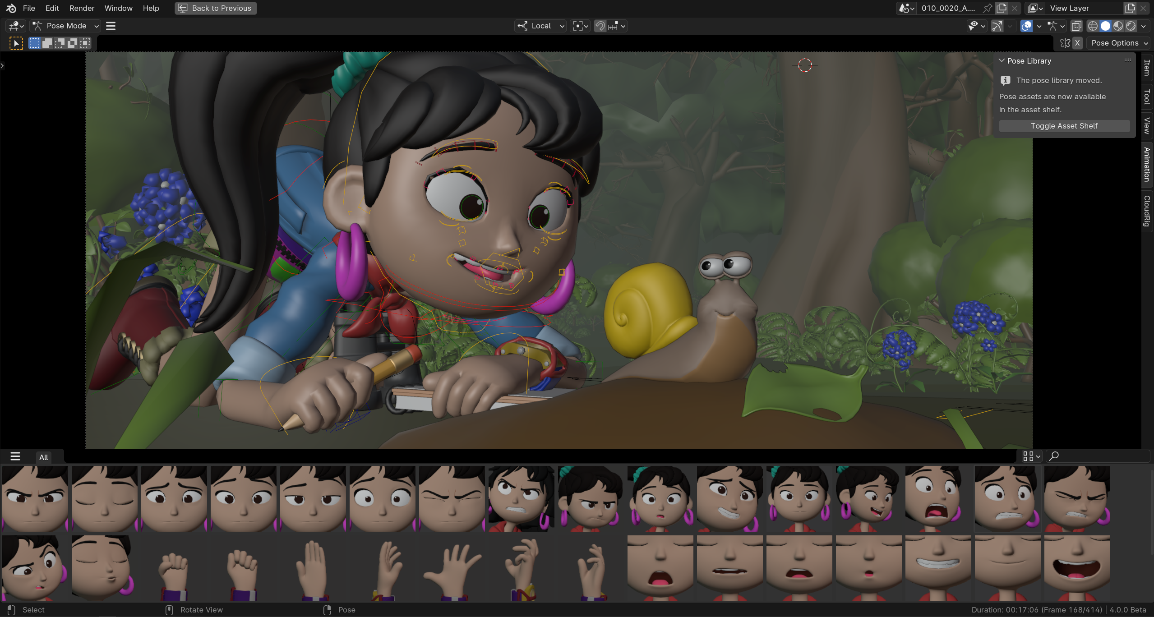Screen dimensions: 1154x617
Task: Click the Toggle Asset Shelf button
Action: pos(1064,126)
